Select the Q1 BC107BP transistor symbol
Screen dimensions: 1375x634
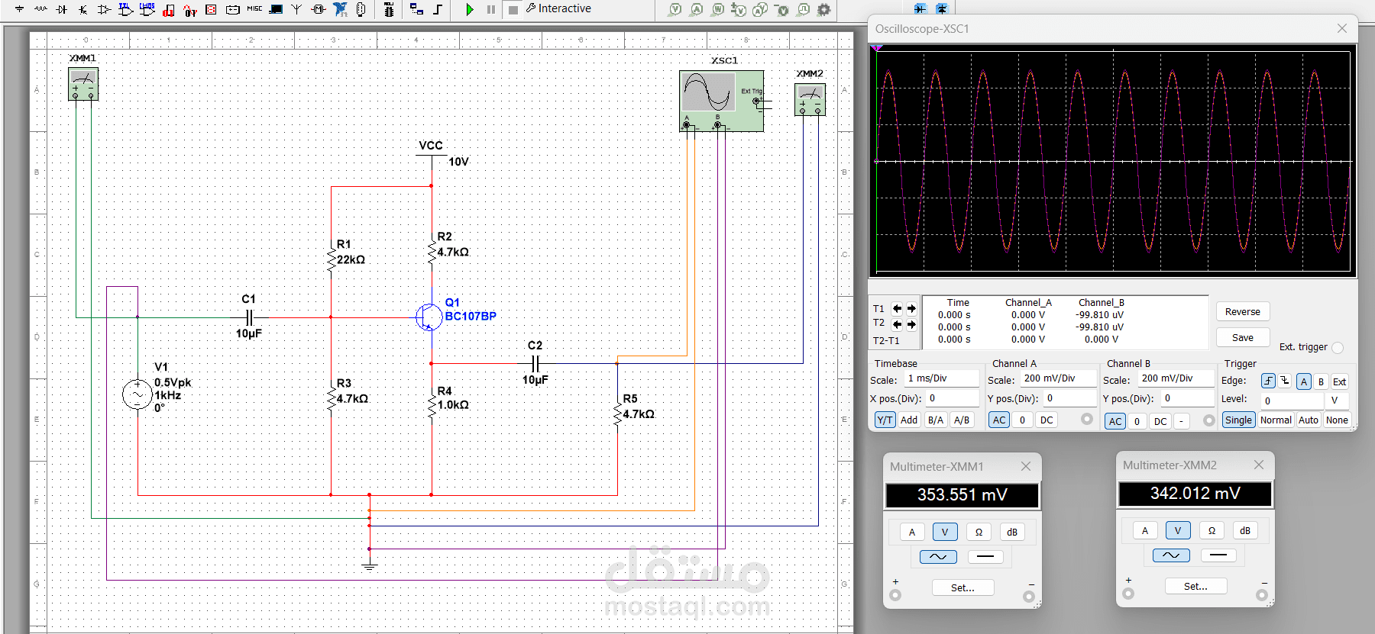(x=429, y=317)
